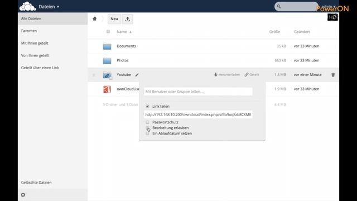Open settings gear in sidebar

pyautogui.click(x=23, y=195)
